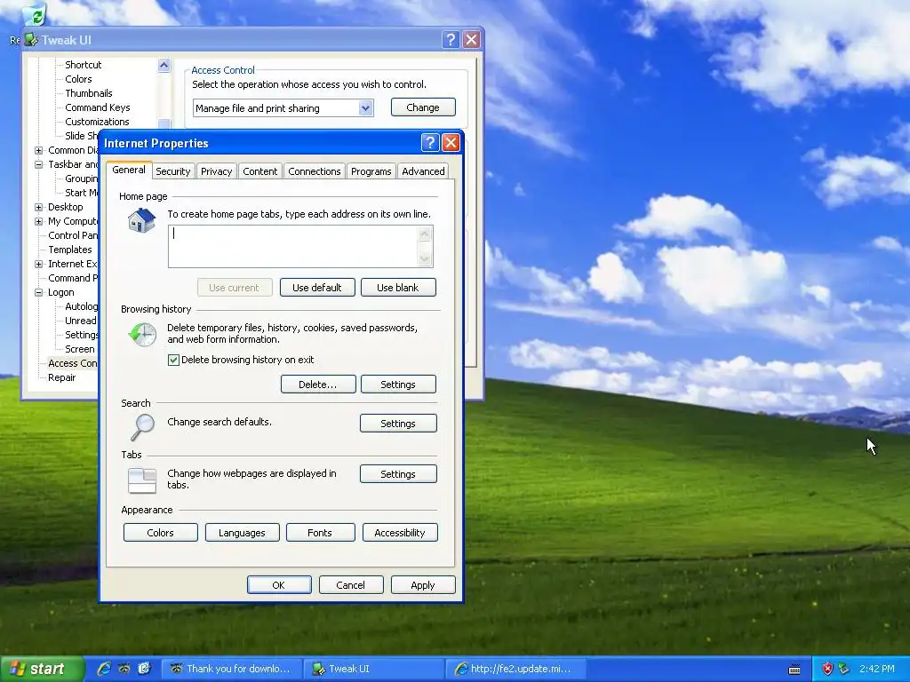
Task: Open the Languages button
Action: [242, 533]
